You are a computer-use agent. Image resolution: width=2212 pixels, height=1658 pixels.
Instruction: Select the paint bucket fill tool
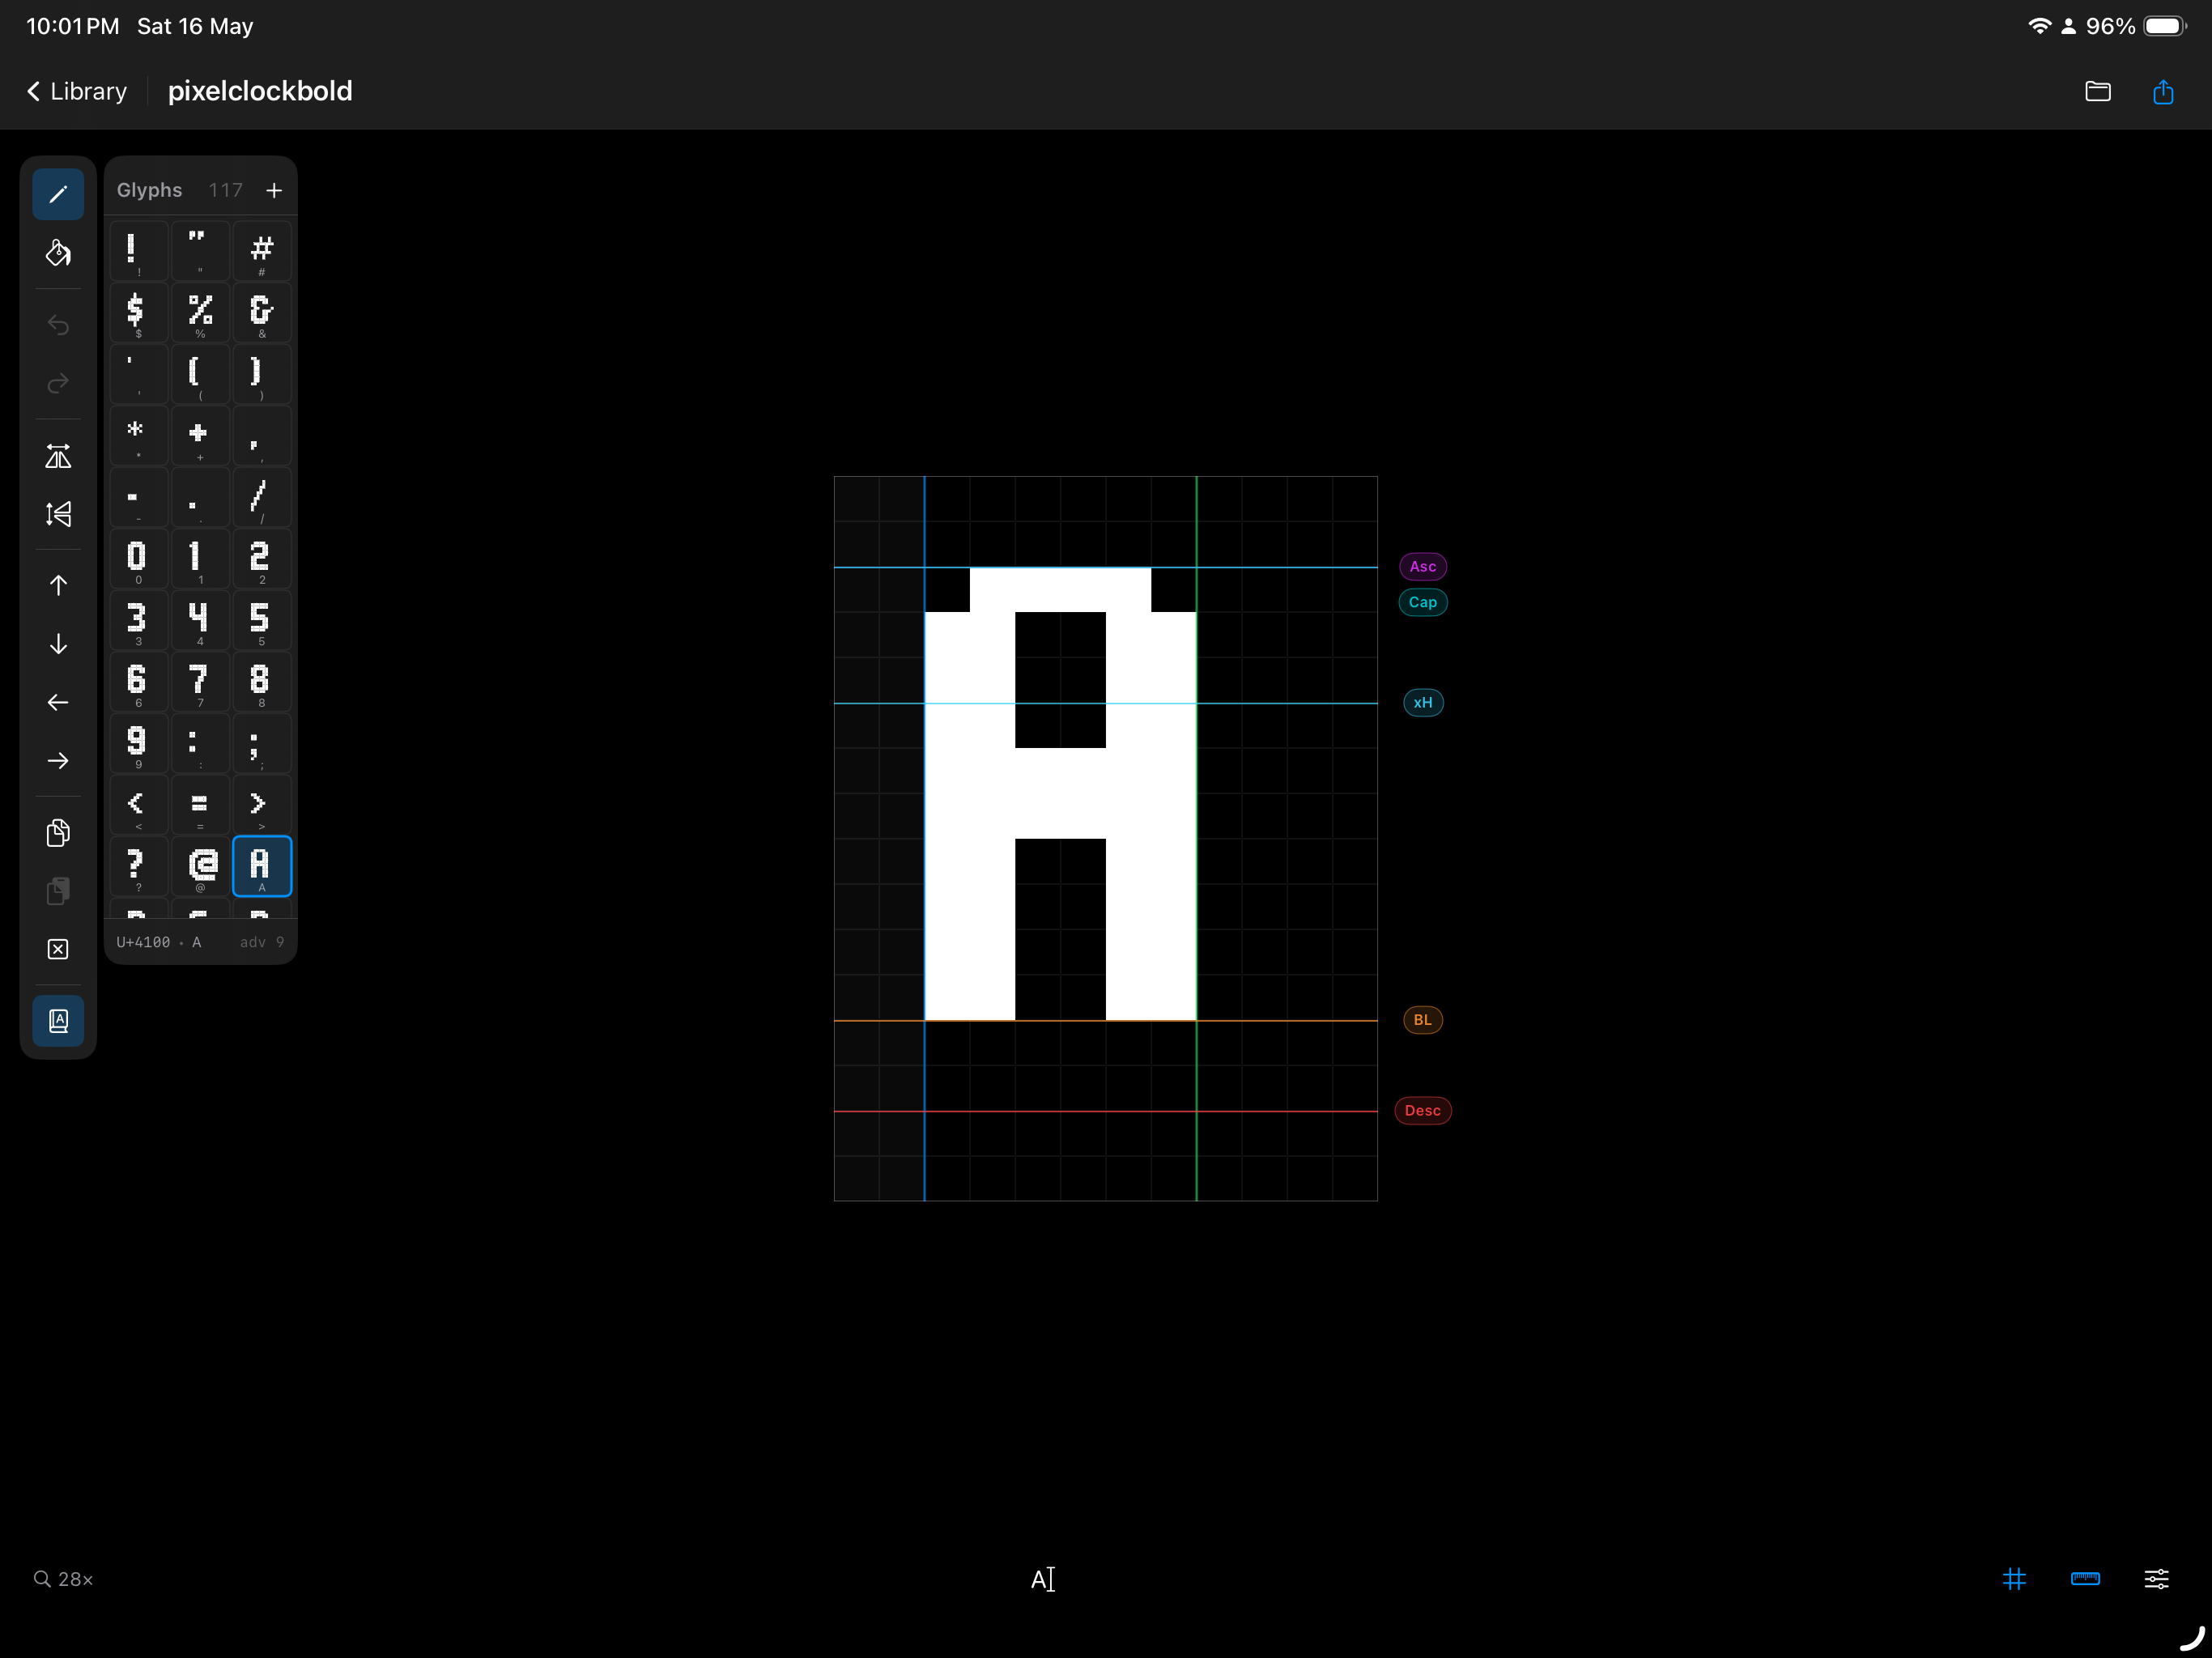click(58, 253)
